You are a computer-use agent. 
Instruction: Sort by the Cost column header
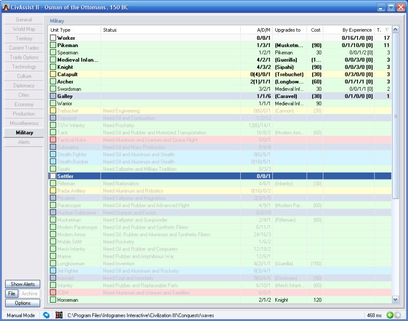click(x=315, y=30)
